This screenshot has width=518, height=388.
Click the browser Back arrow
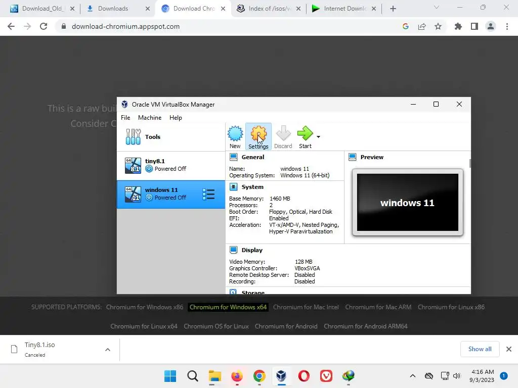click(11, 26)
